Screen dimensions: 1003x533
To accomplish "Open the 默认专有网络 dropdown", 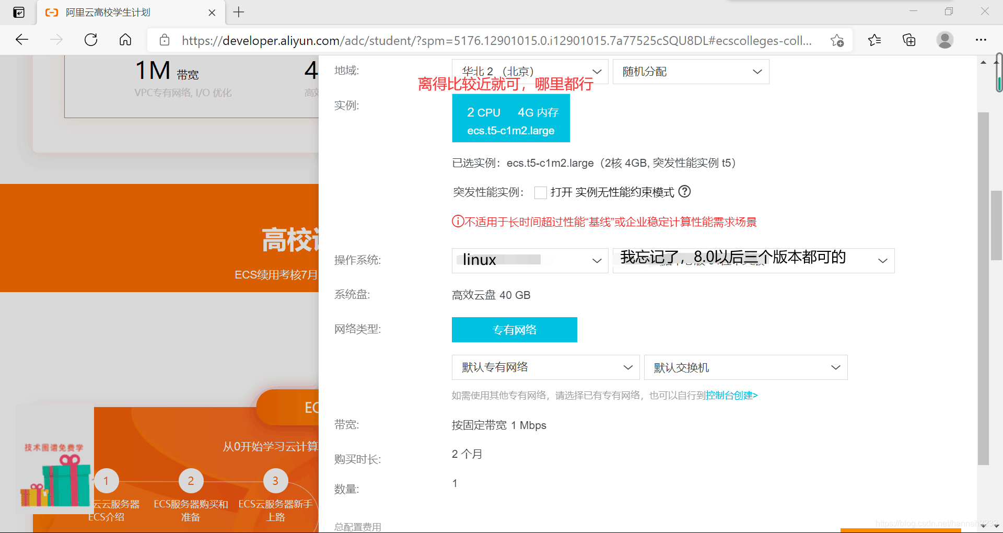I will pos(545,367).
